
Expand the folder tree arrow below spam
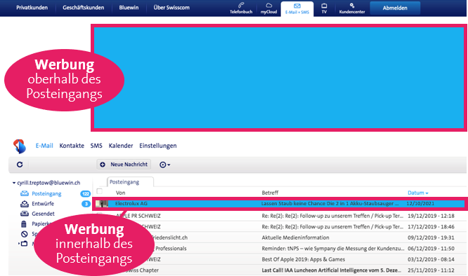[x=19, y=244]
